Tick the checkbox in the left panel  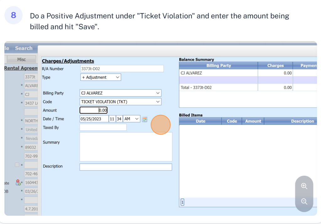tap(17, 165)
